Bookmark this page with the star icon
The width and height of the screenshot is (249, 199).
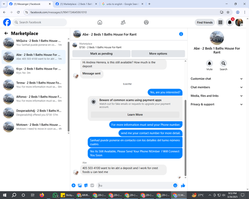pos(228,12)
